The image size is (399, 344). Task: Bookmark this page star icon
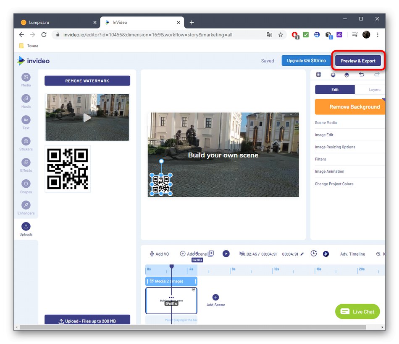tap(281, 35)
